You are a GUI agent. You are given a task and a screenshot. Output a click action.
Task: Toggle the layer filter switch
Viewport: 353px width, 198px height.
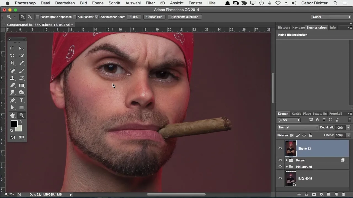click(349, 120)
